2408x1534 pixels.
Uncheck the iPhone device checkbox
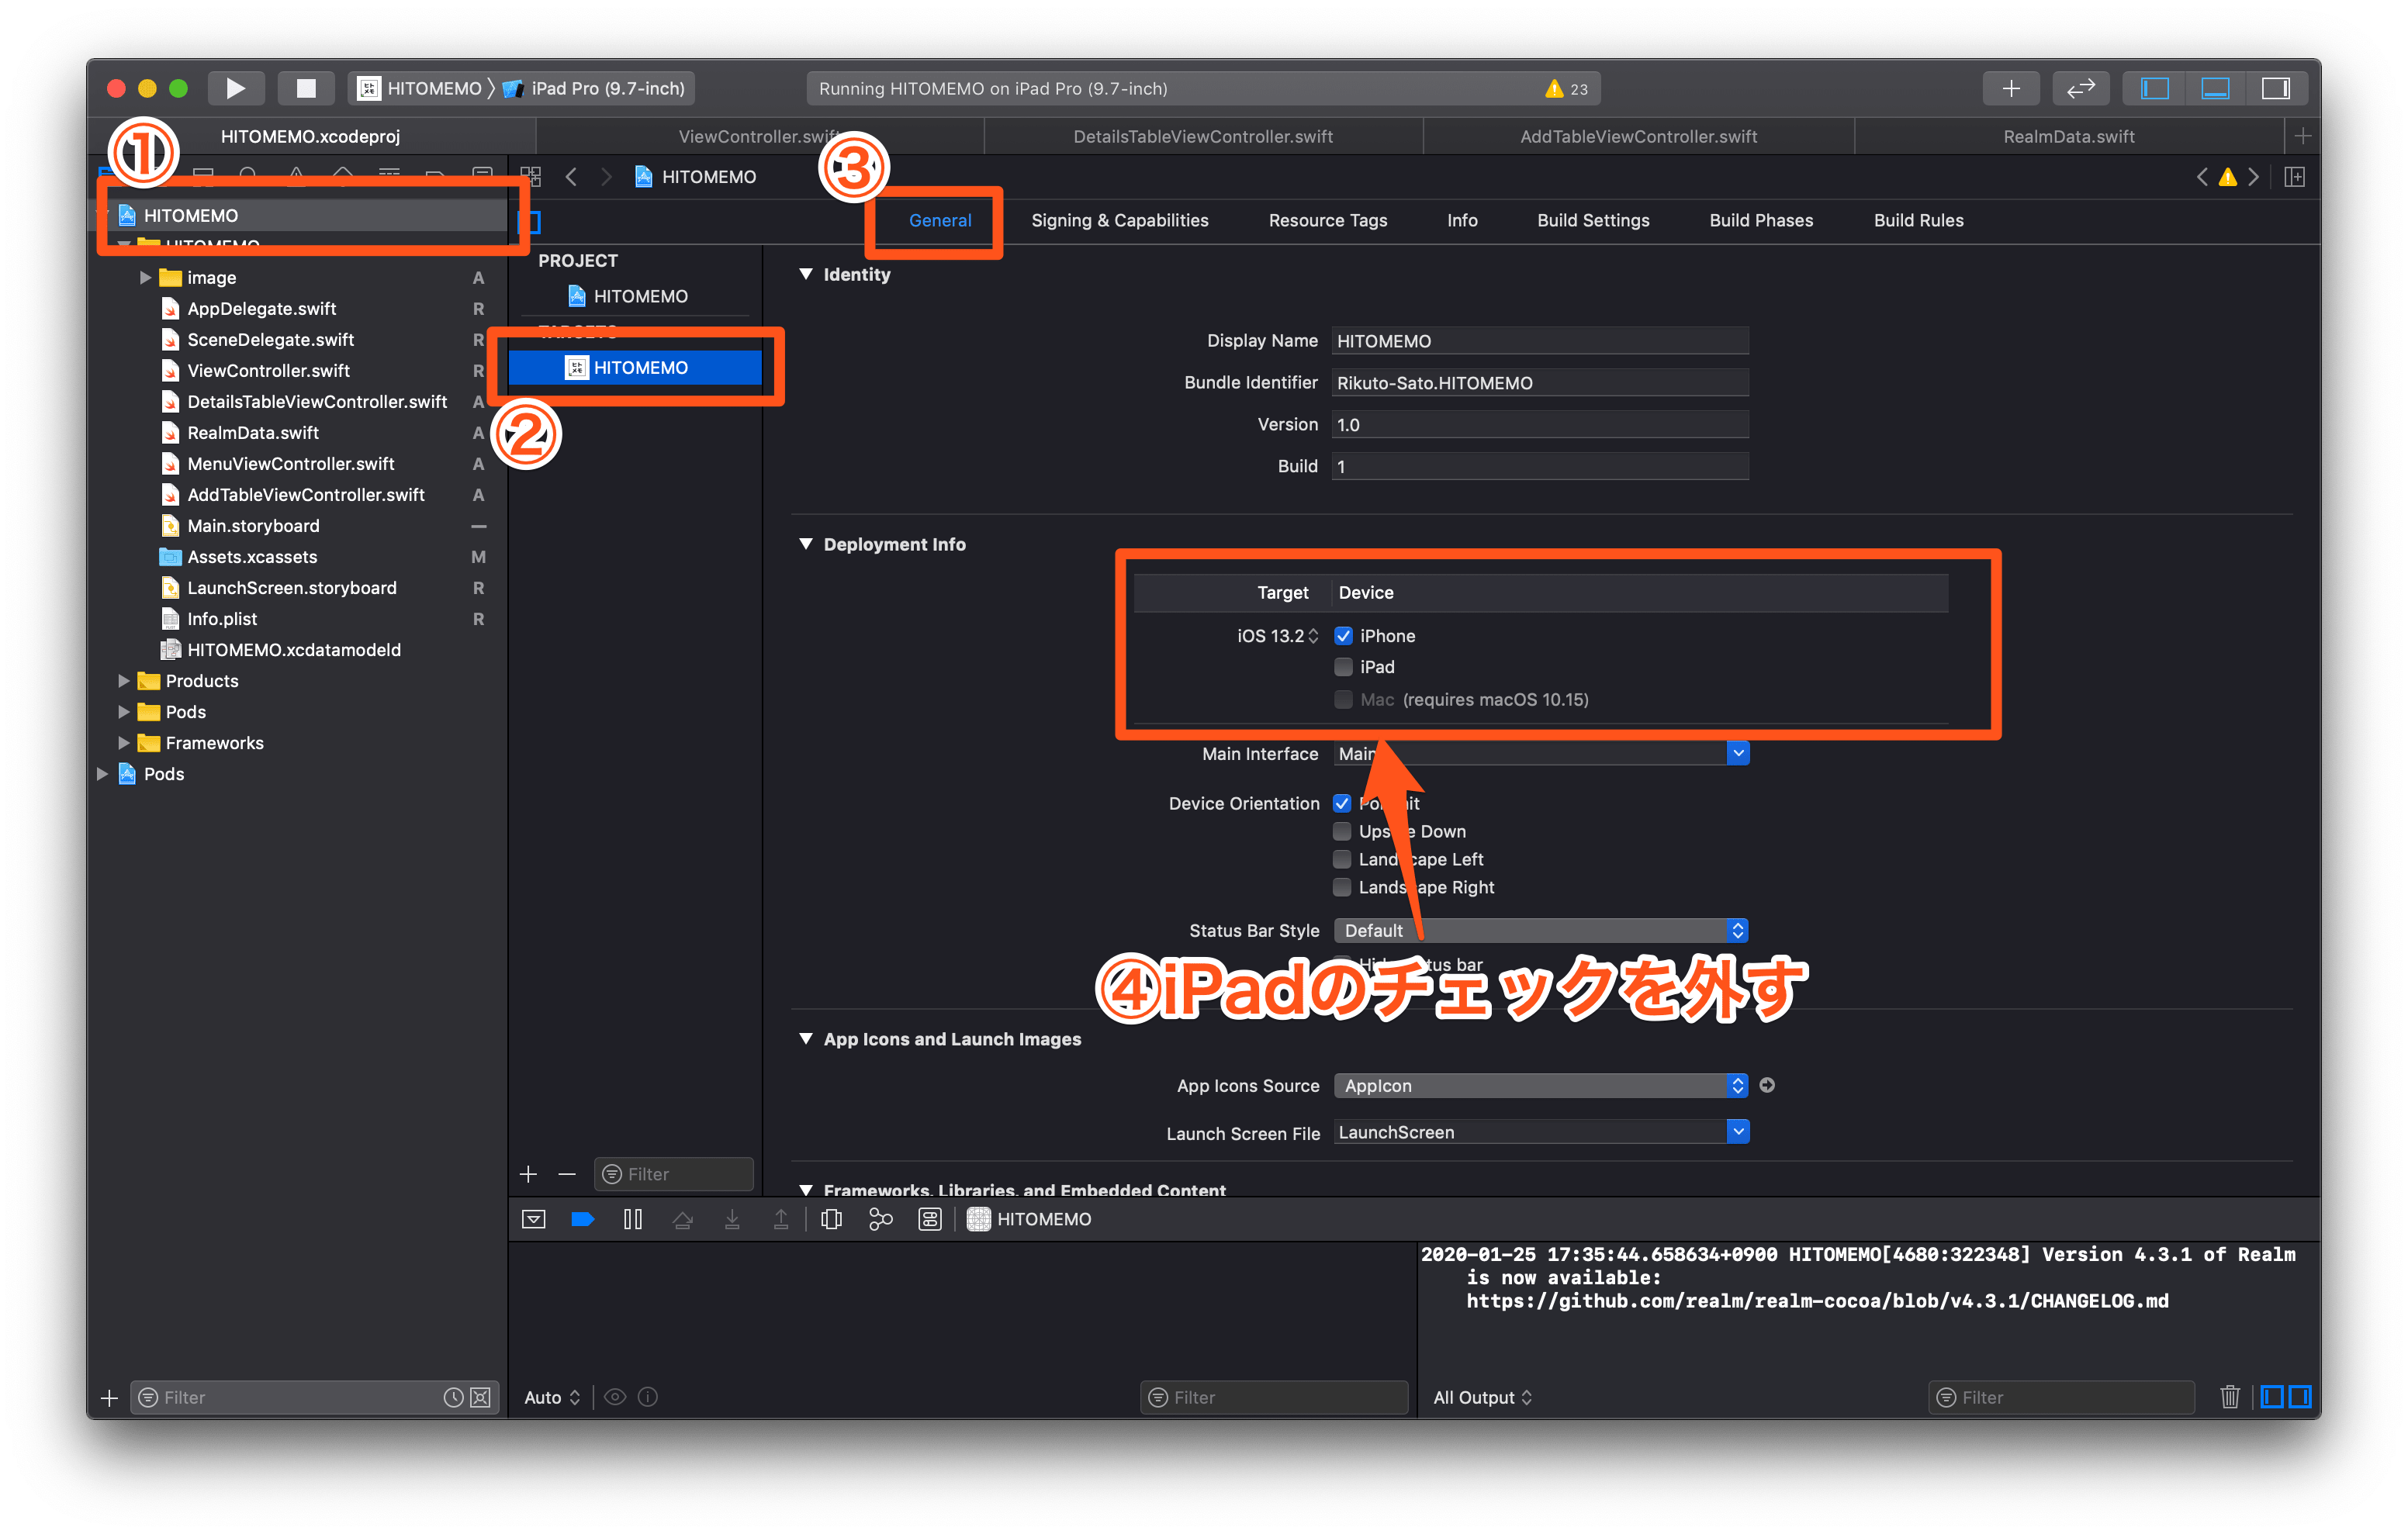coord(1343,636)
